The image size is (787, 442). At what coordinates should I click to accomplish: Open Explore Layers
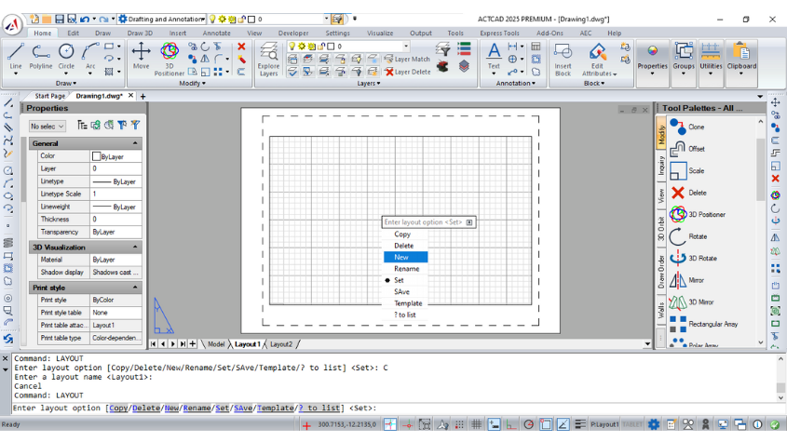click(268, 59)
